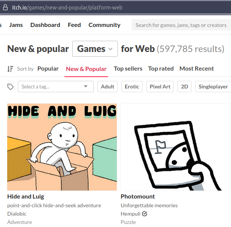The height and width of the screenshot is (227, 231).
Task: Click the itch.io URL in the address bar
Action: 67,8
